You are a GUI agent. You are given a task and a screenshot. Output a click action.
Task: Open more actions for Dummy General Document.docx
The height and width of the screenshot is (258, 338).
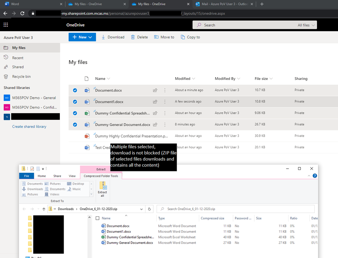point(165,125)
